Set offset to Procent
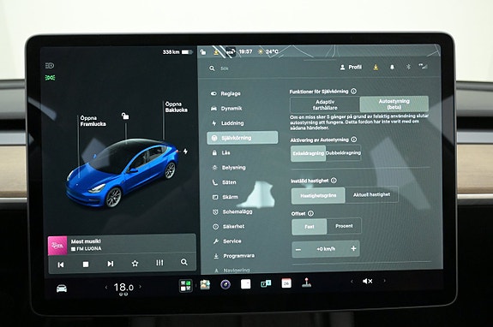The width and height of the screenshot is (493, 327). point(344,226)
